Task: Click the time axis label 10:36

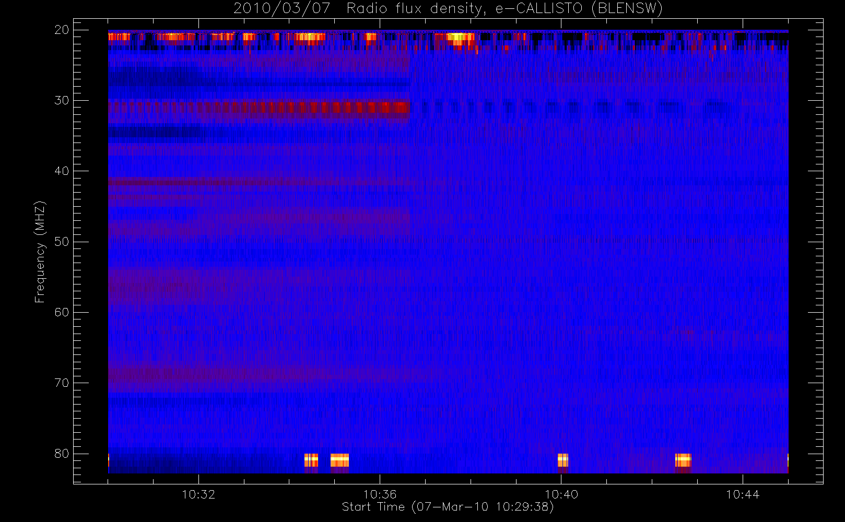Action: (380, 494)
